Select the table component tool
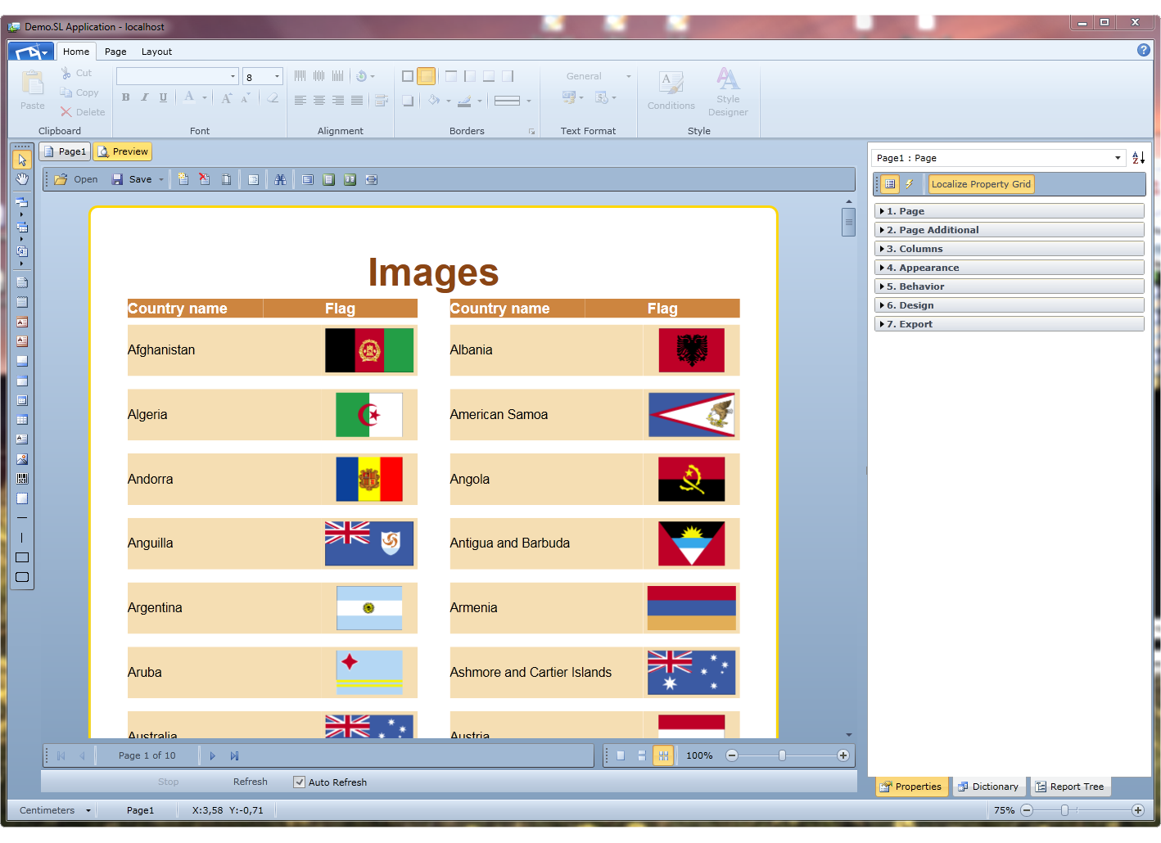1161x843 pixels. (22, 420)
